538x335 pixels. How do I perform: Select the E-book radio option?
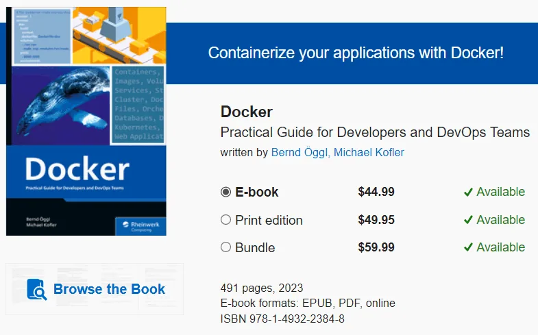[x=225, y=192]
